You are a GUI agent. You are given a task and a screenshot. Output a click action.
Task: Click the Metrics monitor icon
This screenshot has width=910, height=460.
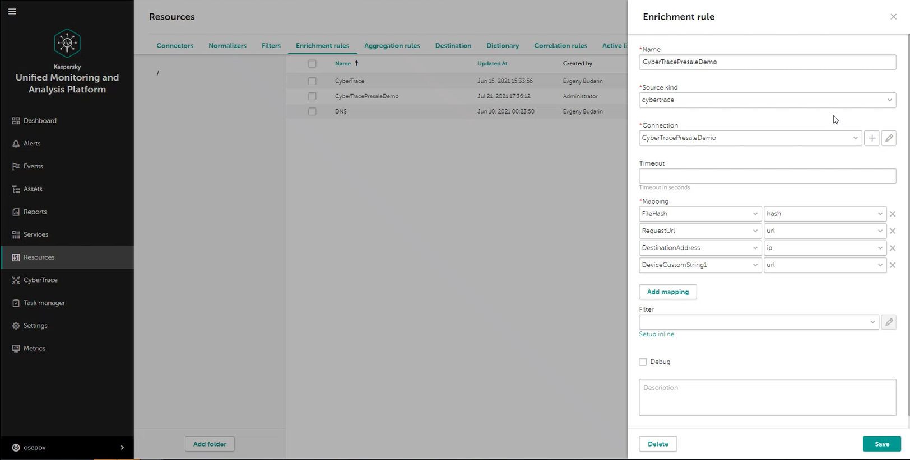point(16,349)
